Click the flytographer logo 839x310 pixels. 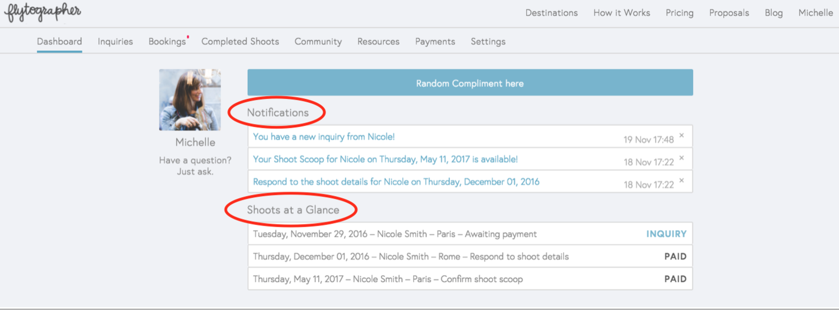(42, 13)
